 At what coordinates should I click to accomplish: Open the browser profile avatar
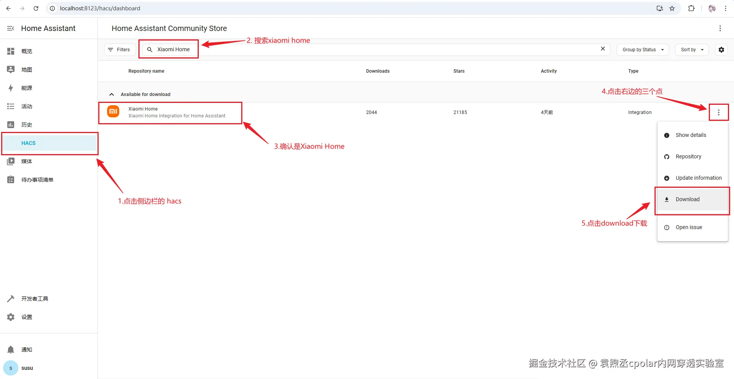click(x=712, y=8)
